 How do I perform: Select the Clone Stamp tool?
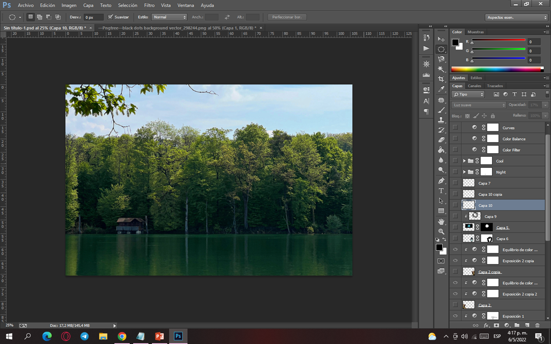441,120
